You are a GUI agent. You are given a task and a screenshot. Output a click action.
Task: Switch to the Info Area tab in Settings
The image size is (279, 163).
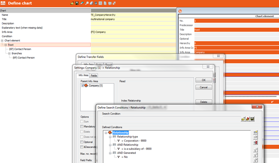pyautogui.click(x=83, y=75)
